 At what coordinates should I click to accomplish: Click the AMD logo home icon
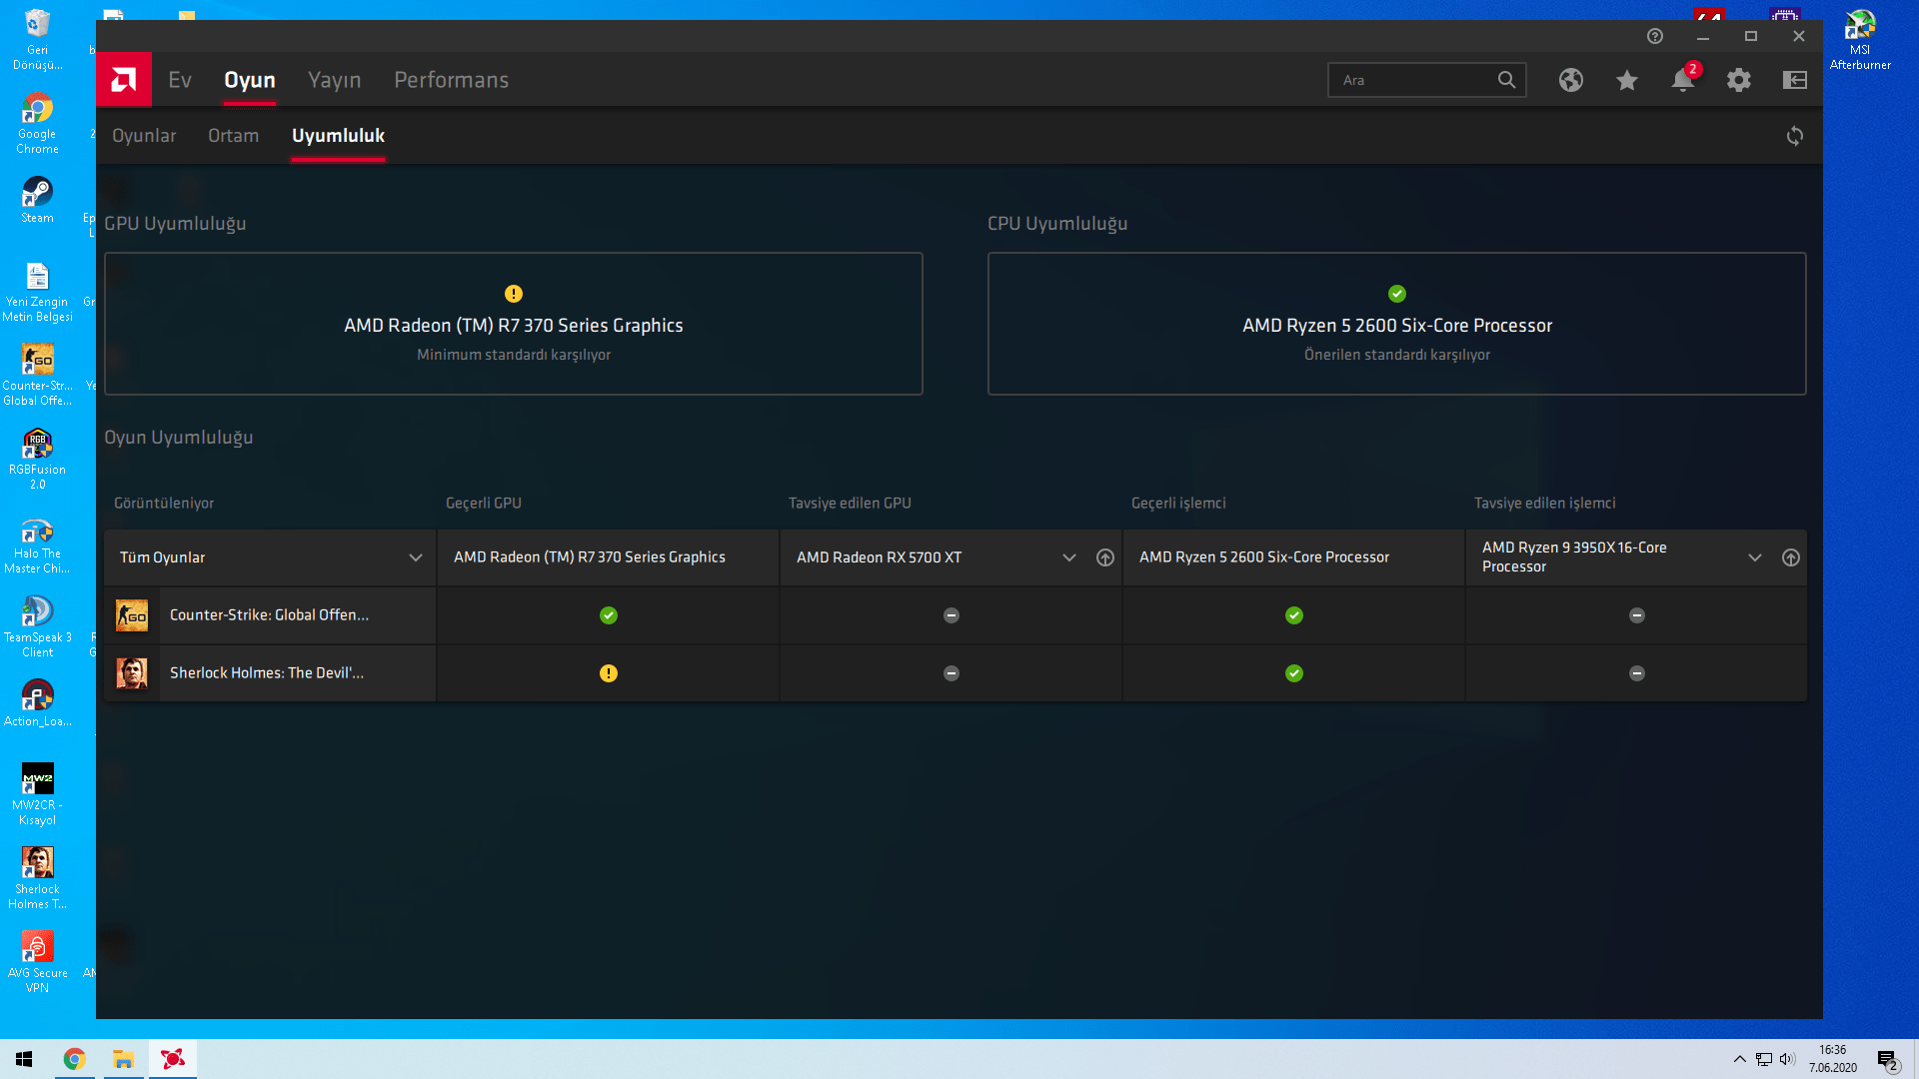tap(124, 80)
